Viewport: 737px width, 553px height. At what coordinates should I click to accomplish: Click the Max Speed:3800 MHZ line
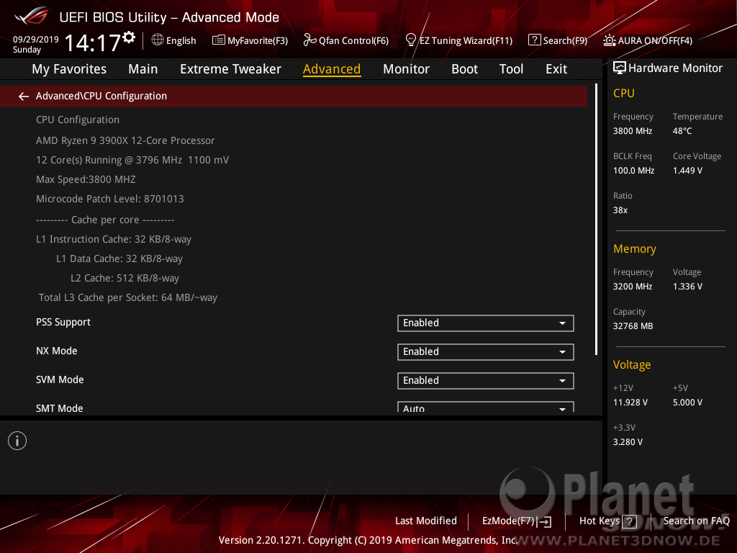(x=86, y=179)
